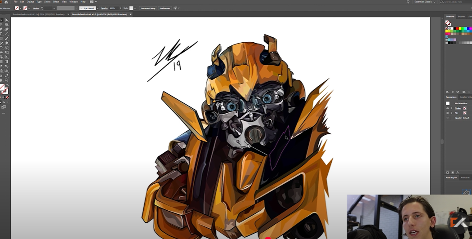Switch to the BumbleBeePortrait.ai:1 document tab
The height and width of the screenshot is (239, 472).
point(39,14)
